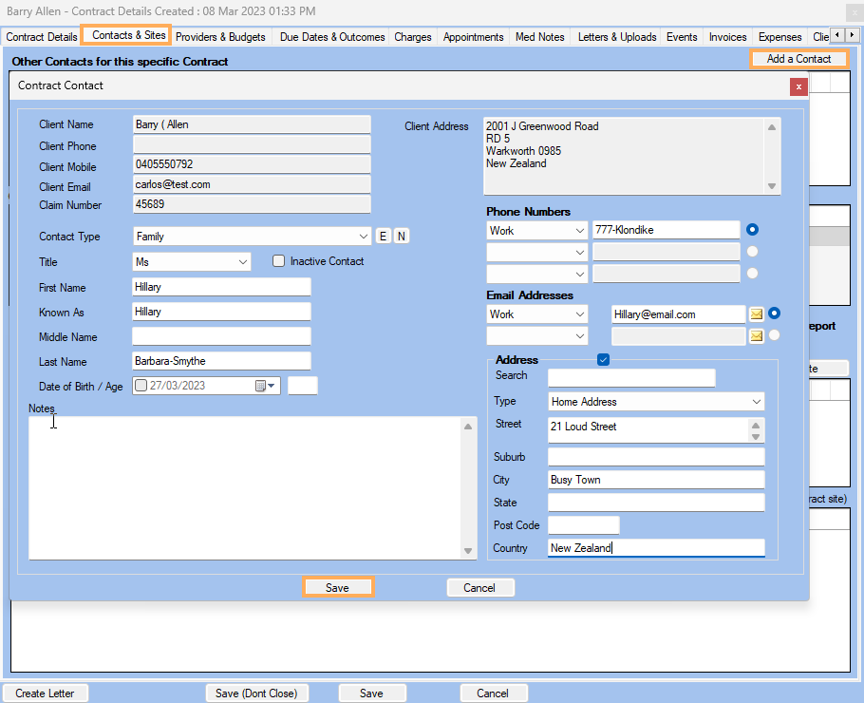Save the Contract Contact form
Screen dimensions: 864x703
tap(338, 587)
